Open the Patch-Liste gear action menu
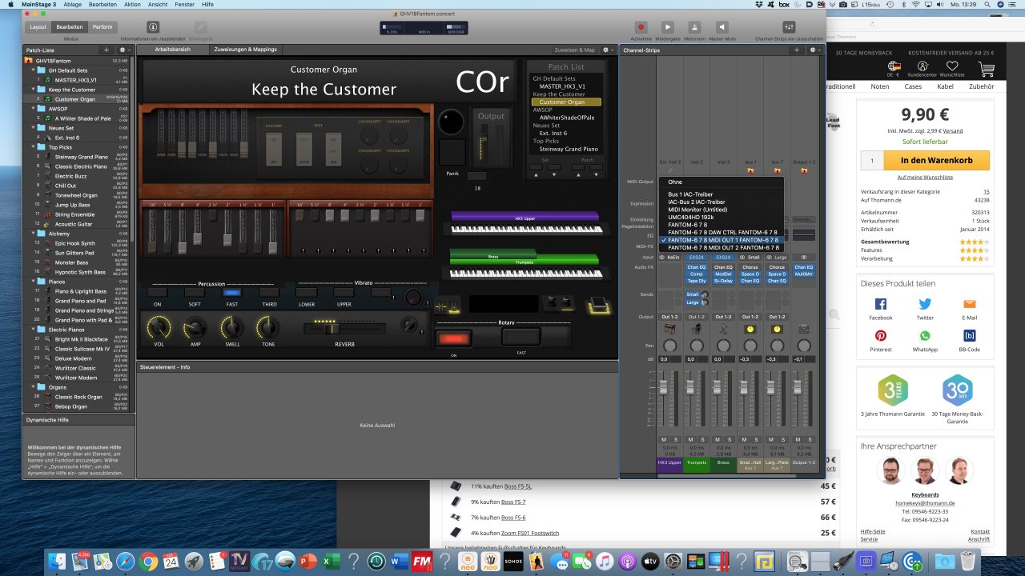1025x576 pixels. [124, 50]
